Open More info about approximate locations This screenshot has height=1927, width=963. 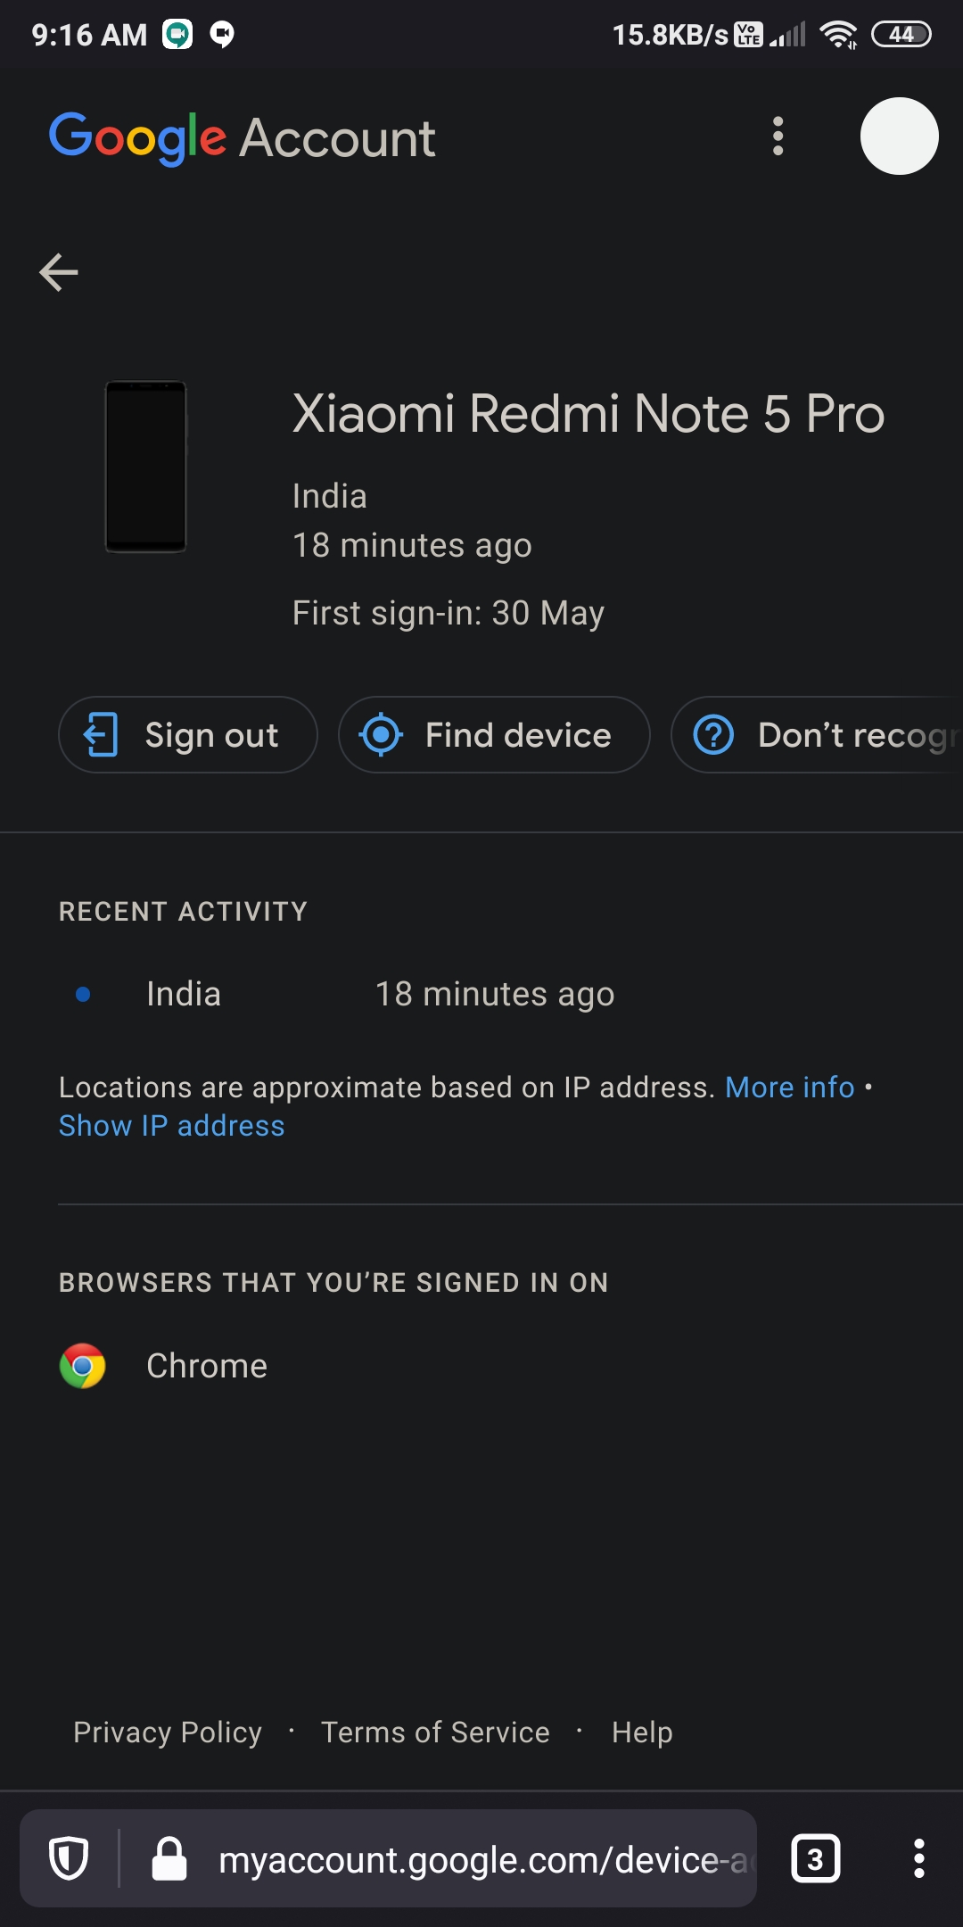tap(788, 1087)
